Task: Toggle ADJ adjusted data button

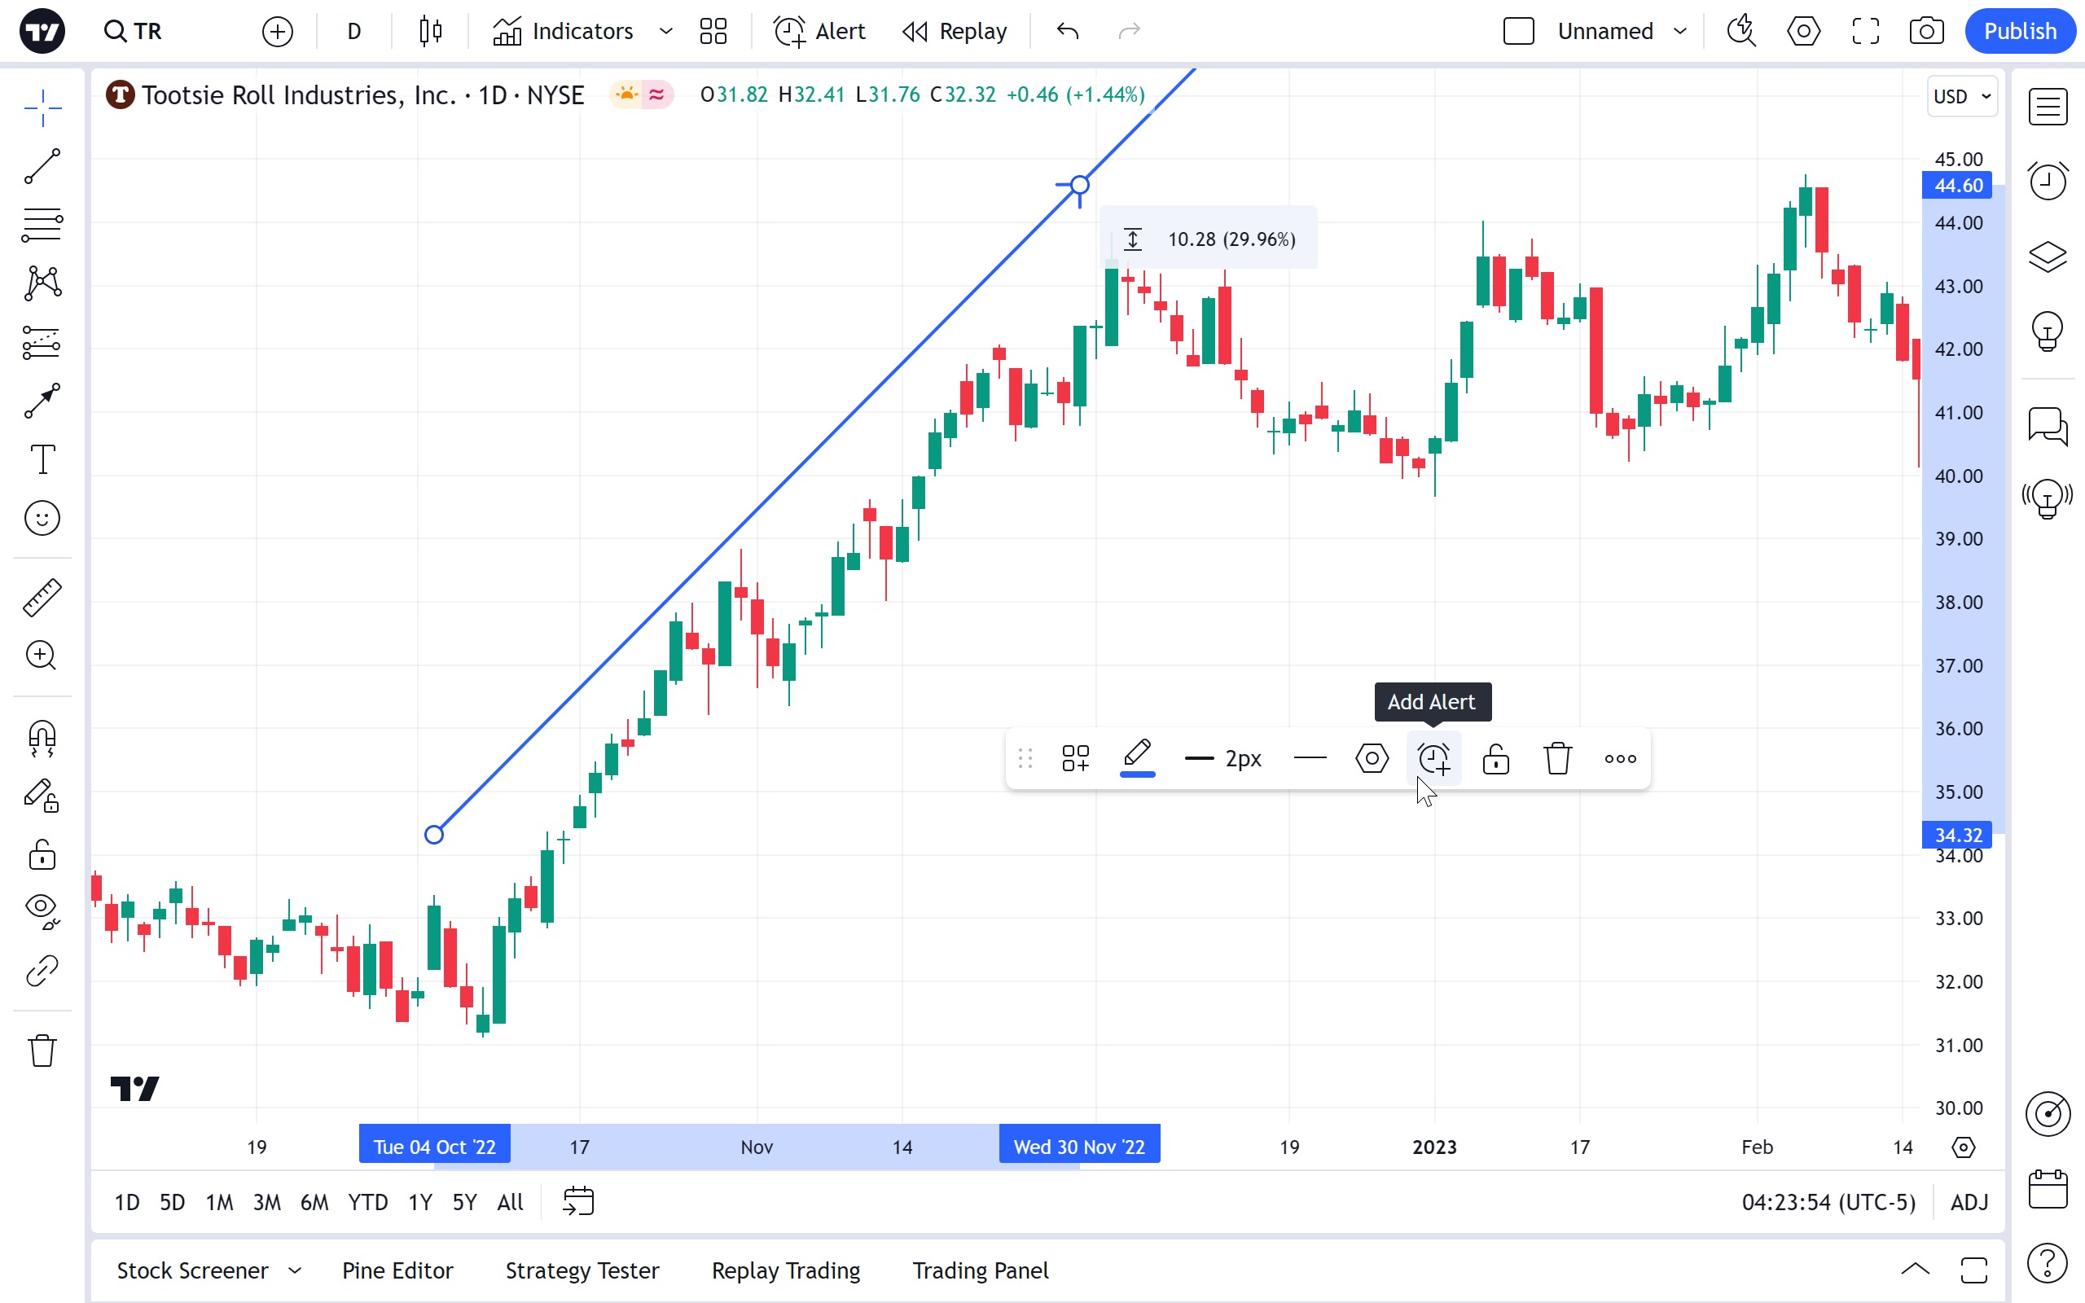Action: (1969, 1202)
